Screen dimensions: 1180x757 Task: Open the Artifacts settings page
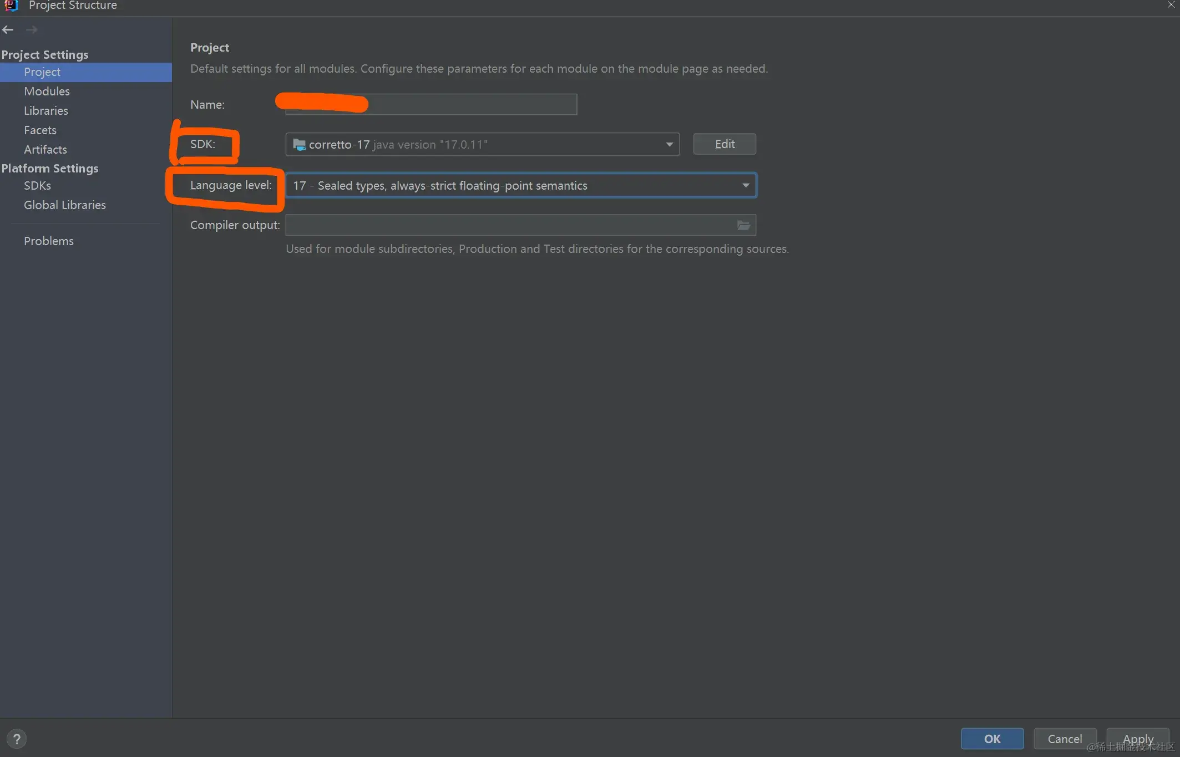pos(45,149)
